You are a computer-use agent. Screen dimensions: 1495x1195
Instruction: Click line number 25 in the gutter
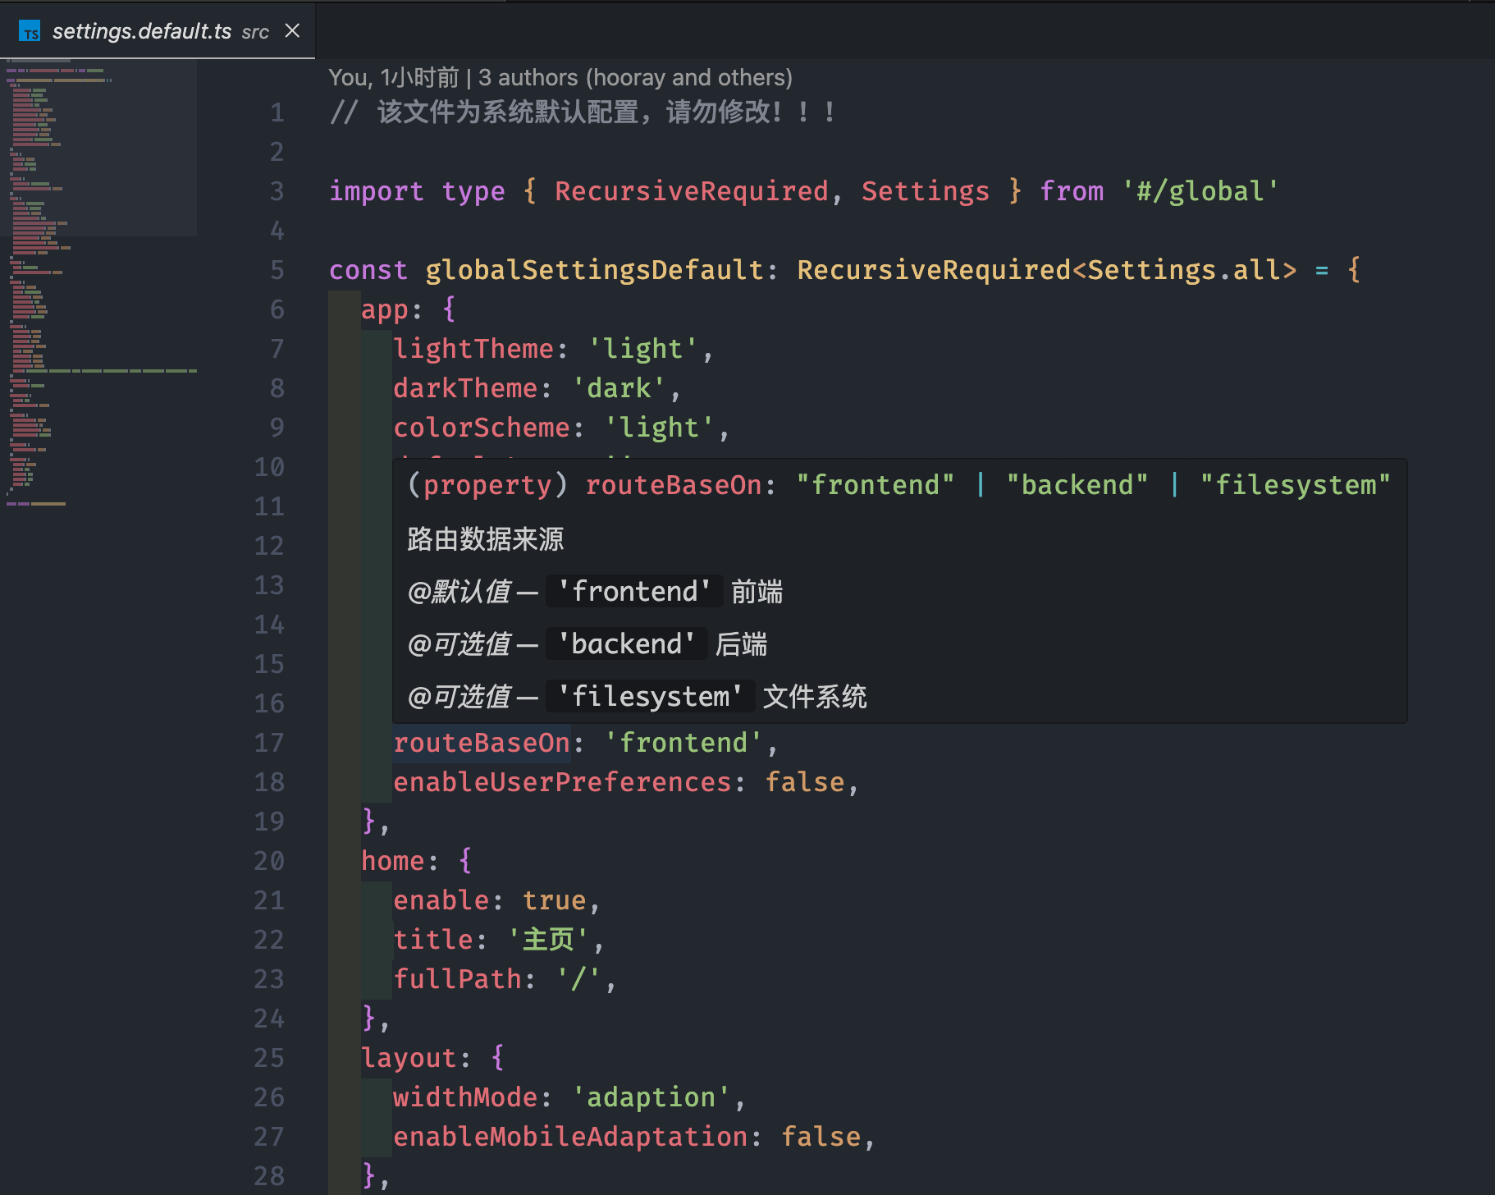pyautogui.click(x=269, y=1058)
